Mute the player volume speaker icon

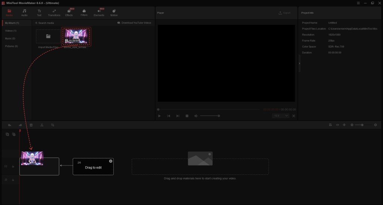click(196, 116)
